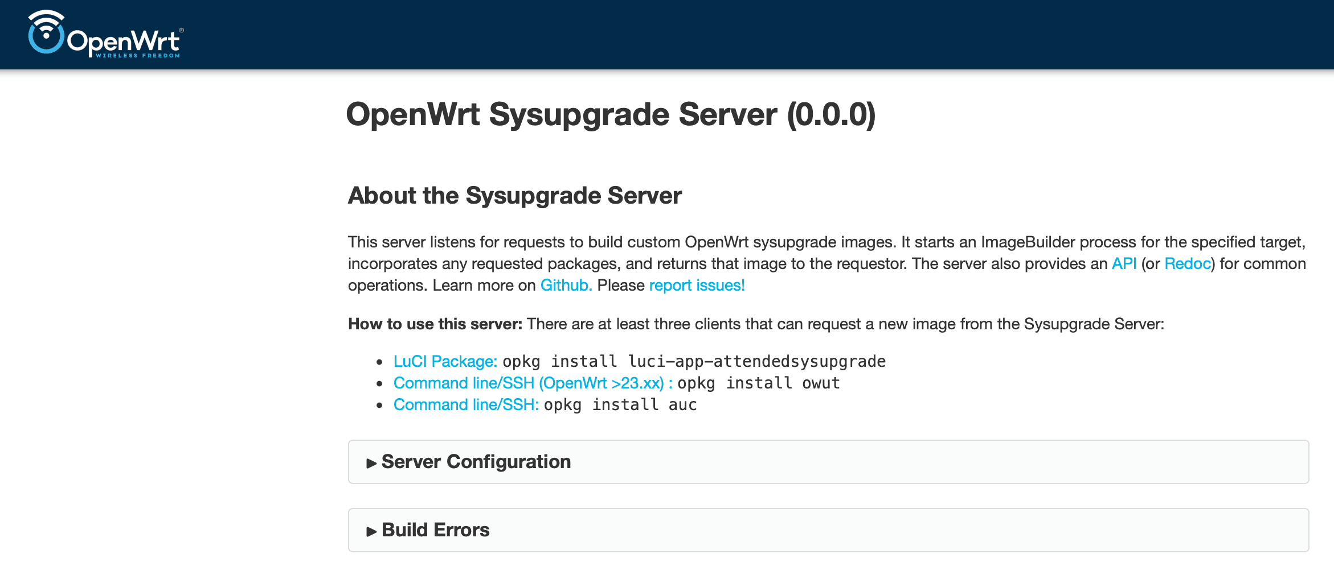Expand the Build Errors section label
This screenshot has height=579, width=1334.
435,530
